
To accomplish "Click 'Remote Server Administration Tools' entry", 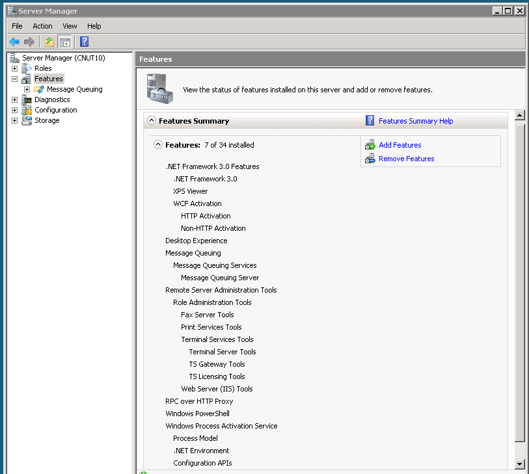I will click(221, 290).
